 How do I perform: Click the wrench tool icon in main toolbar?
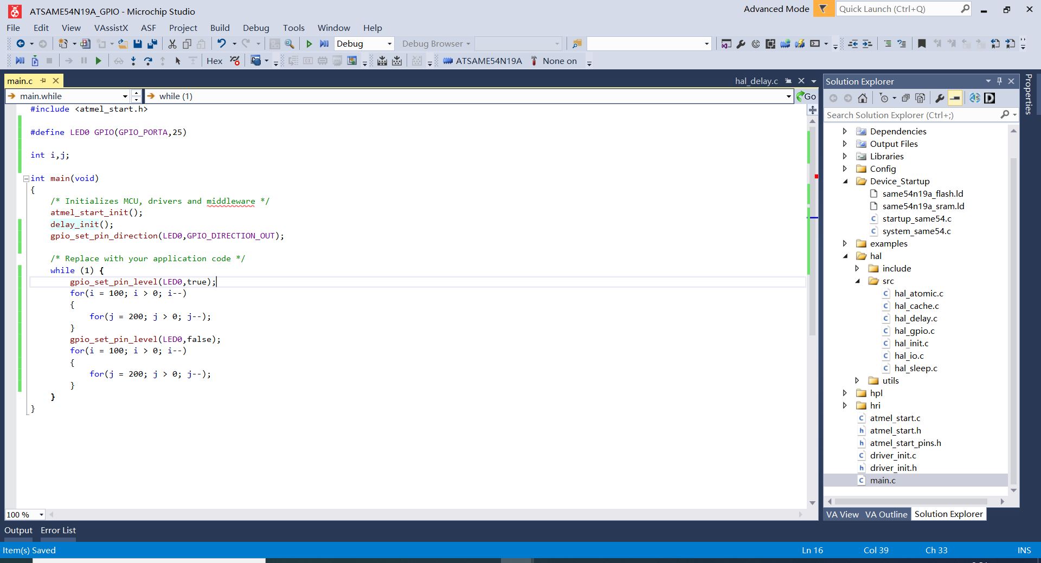[x=741, y=44]
